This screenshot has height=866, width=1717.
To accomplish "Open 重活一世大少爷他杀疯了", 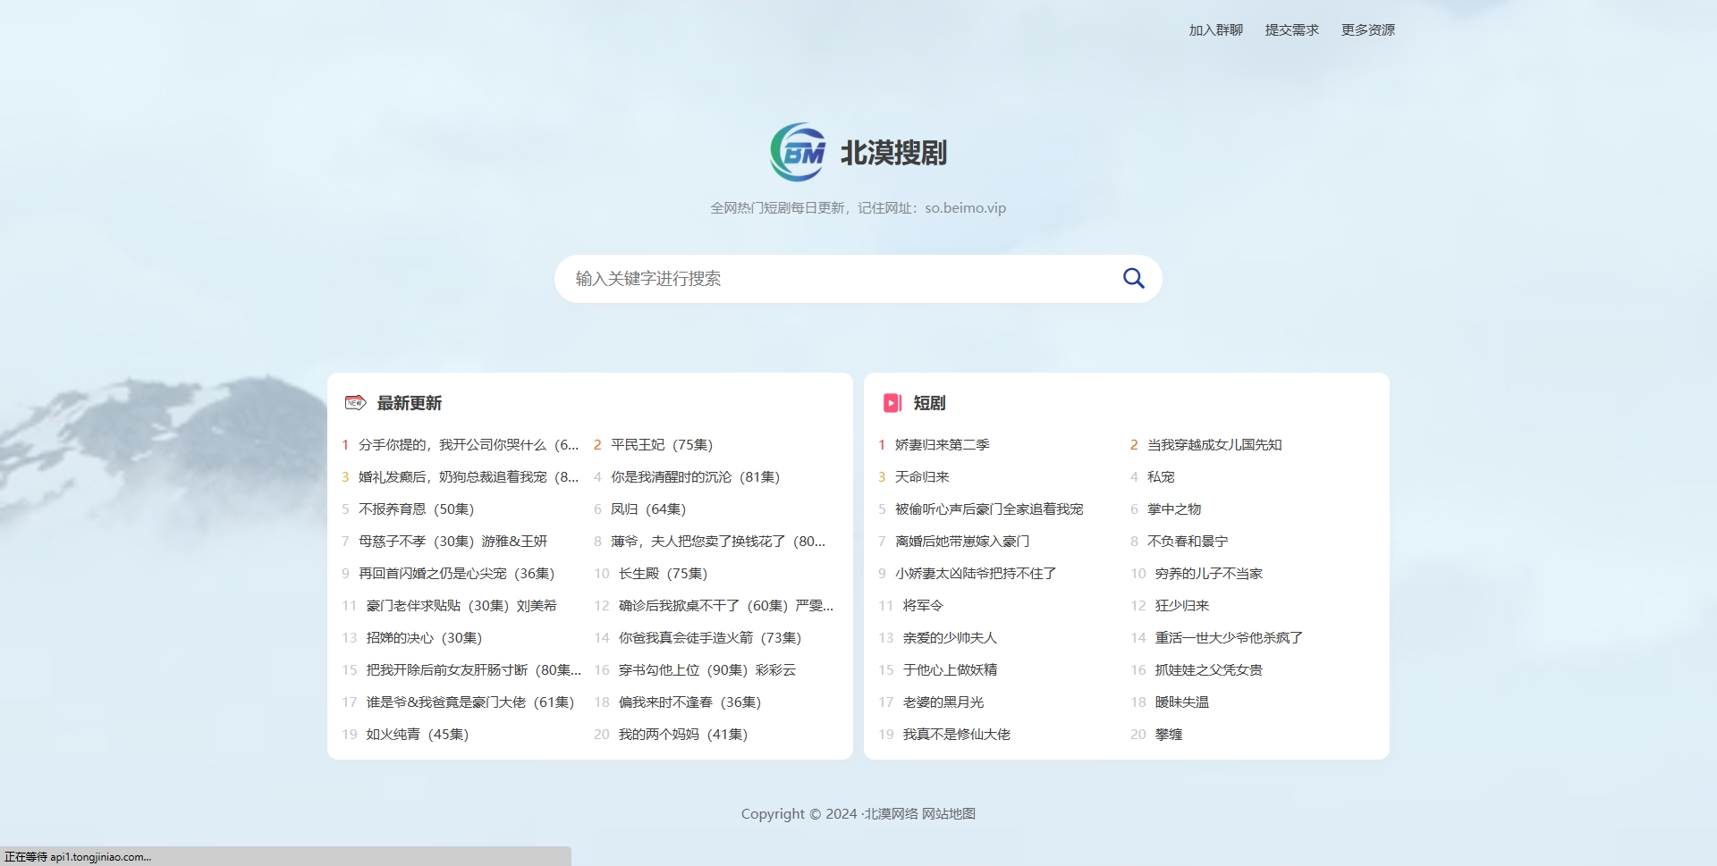I will pos(1229,637).
